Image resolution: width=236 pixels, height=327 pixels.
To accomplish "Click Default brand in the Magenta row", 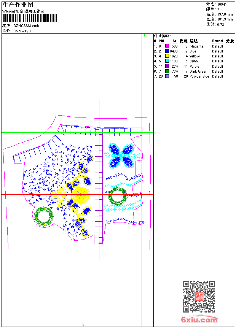I will [218, 46].
